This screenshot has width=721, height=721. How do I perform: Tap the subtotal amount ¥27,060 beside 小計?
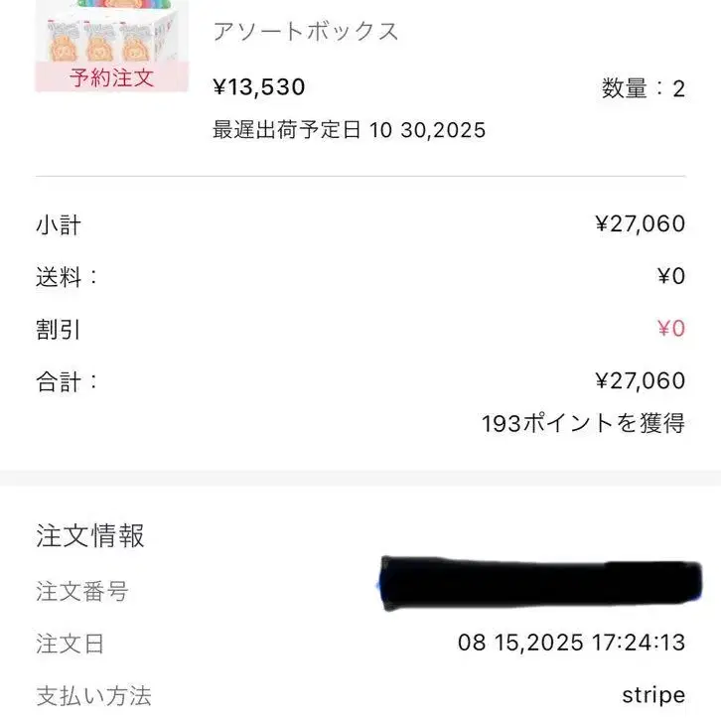tap(640, 224)
